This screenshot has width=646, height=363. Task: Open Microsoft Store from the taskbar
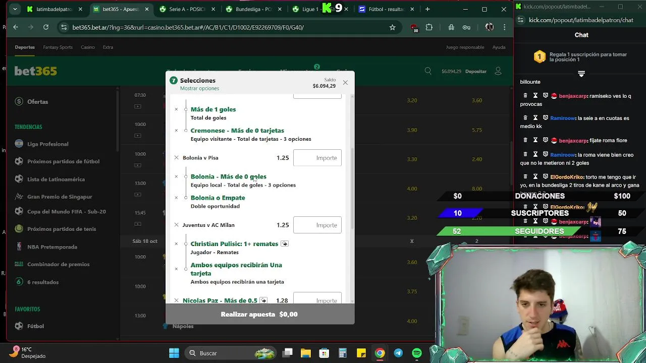[324, 353]
